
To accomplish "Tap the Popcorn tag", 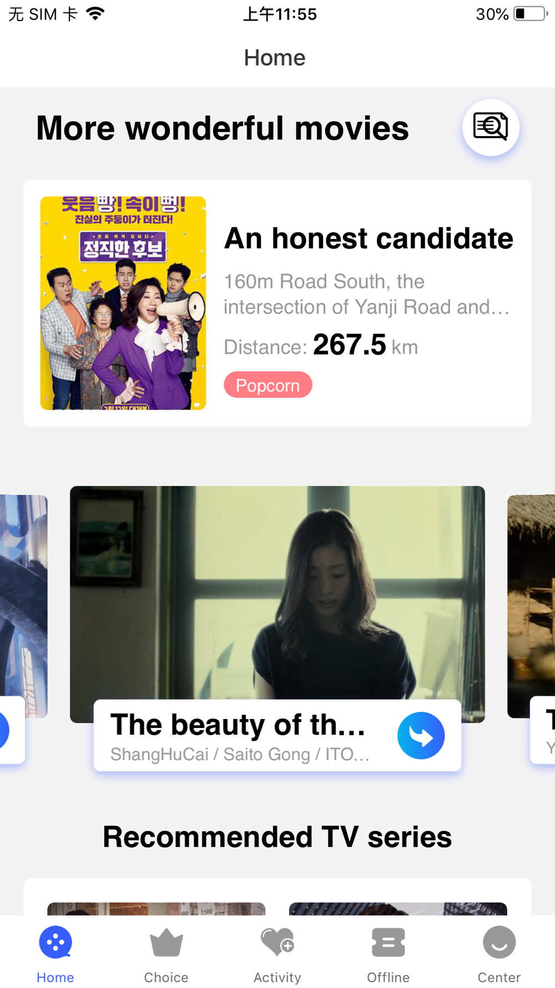I will pyautogui.click(x=268, y=385).
